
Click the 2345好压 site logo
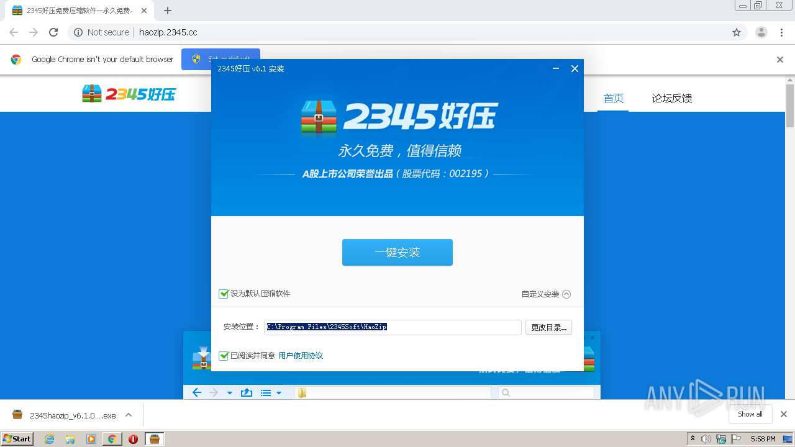(129, 94)
